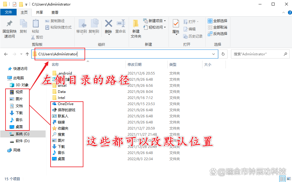Click 粘贴快捷方式 in the ribbon
This screenshot has height=182, width=292.
[58, 27]
